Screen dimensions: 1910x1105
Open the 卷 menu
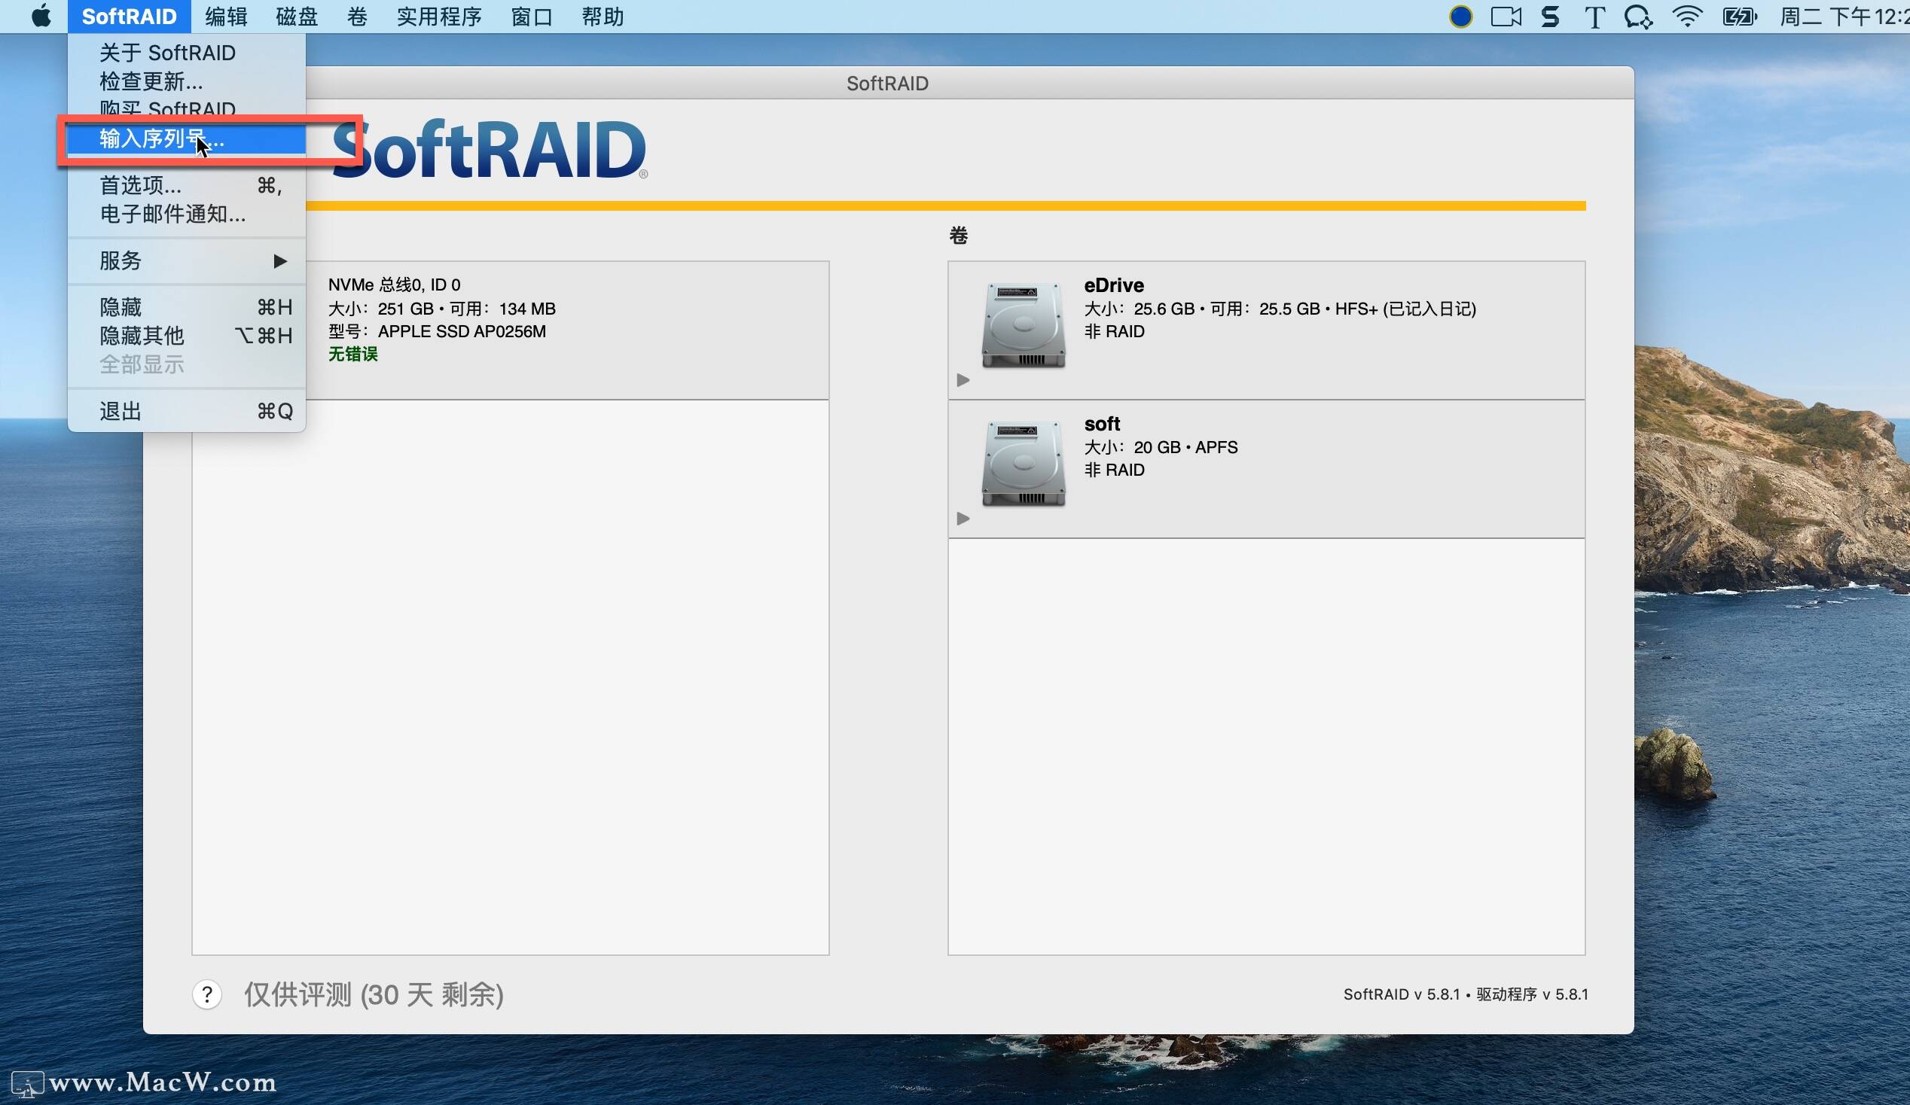click(357, 16)
